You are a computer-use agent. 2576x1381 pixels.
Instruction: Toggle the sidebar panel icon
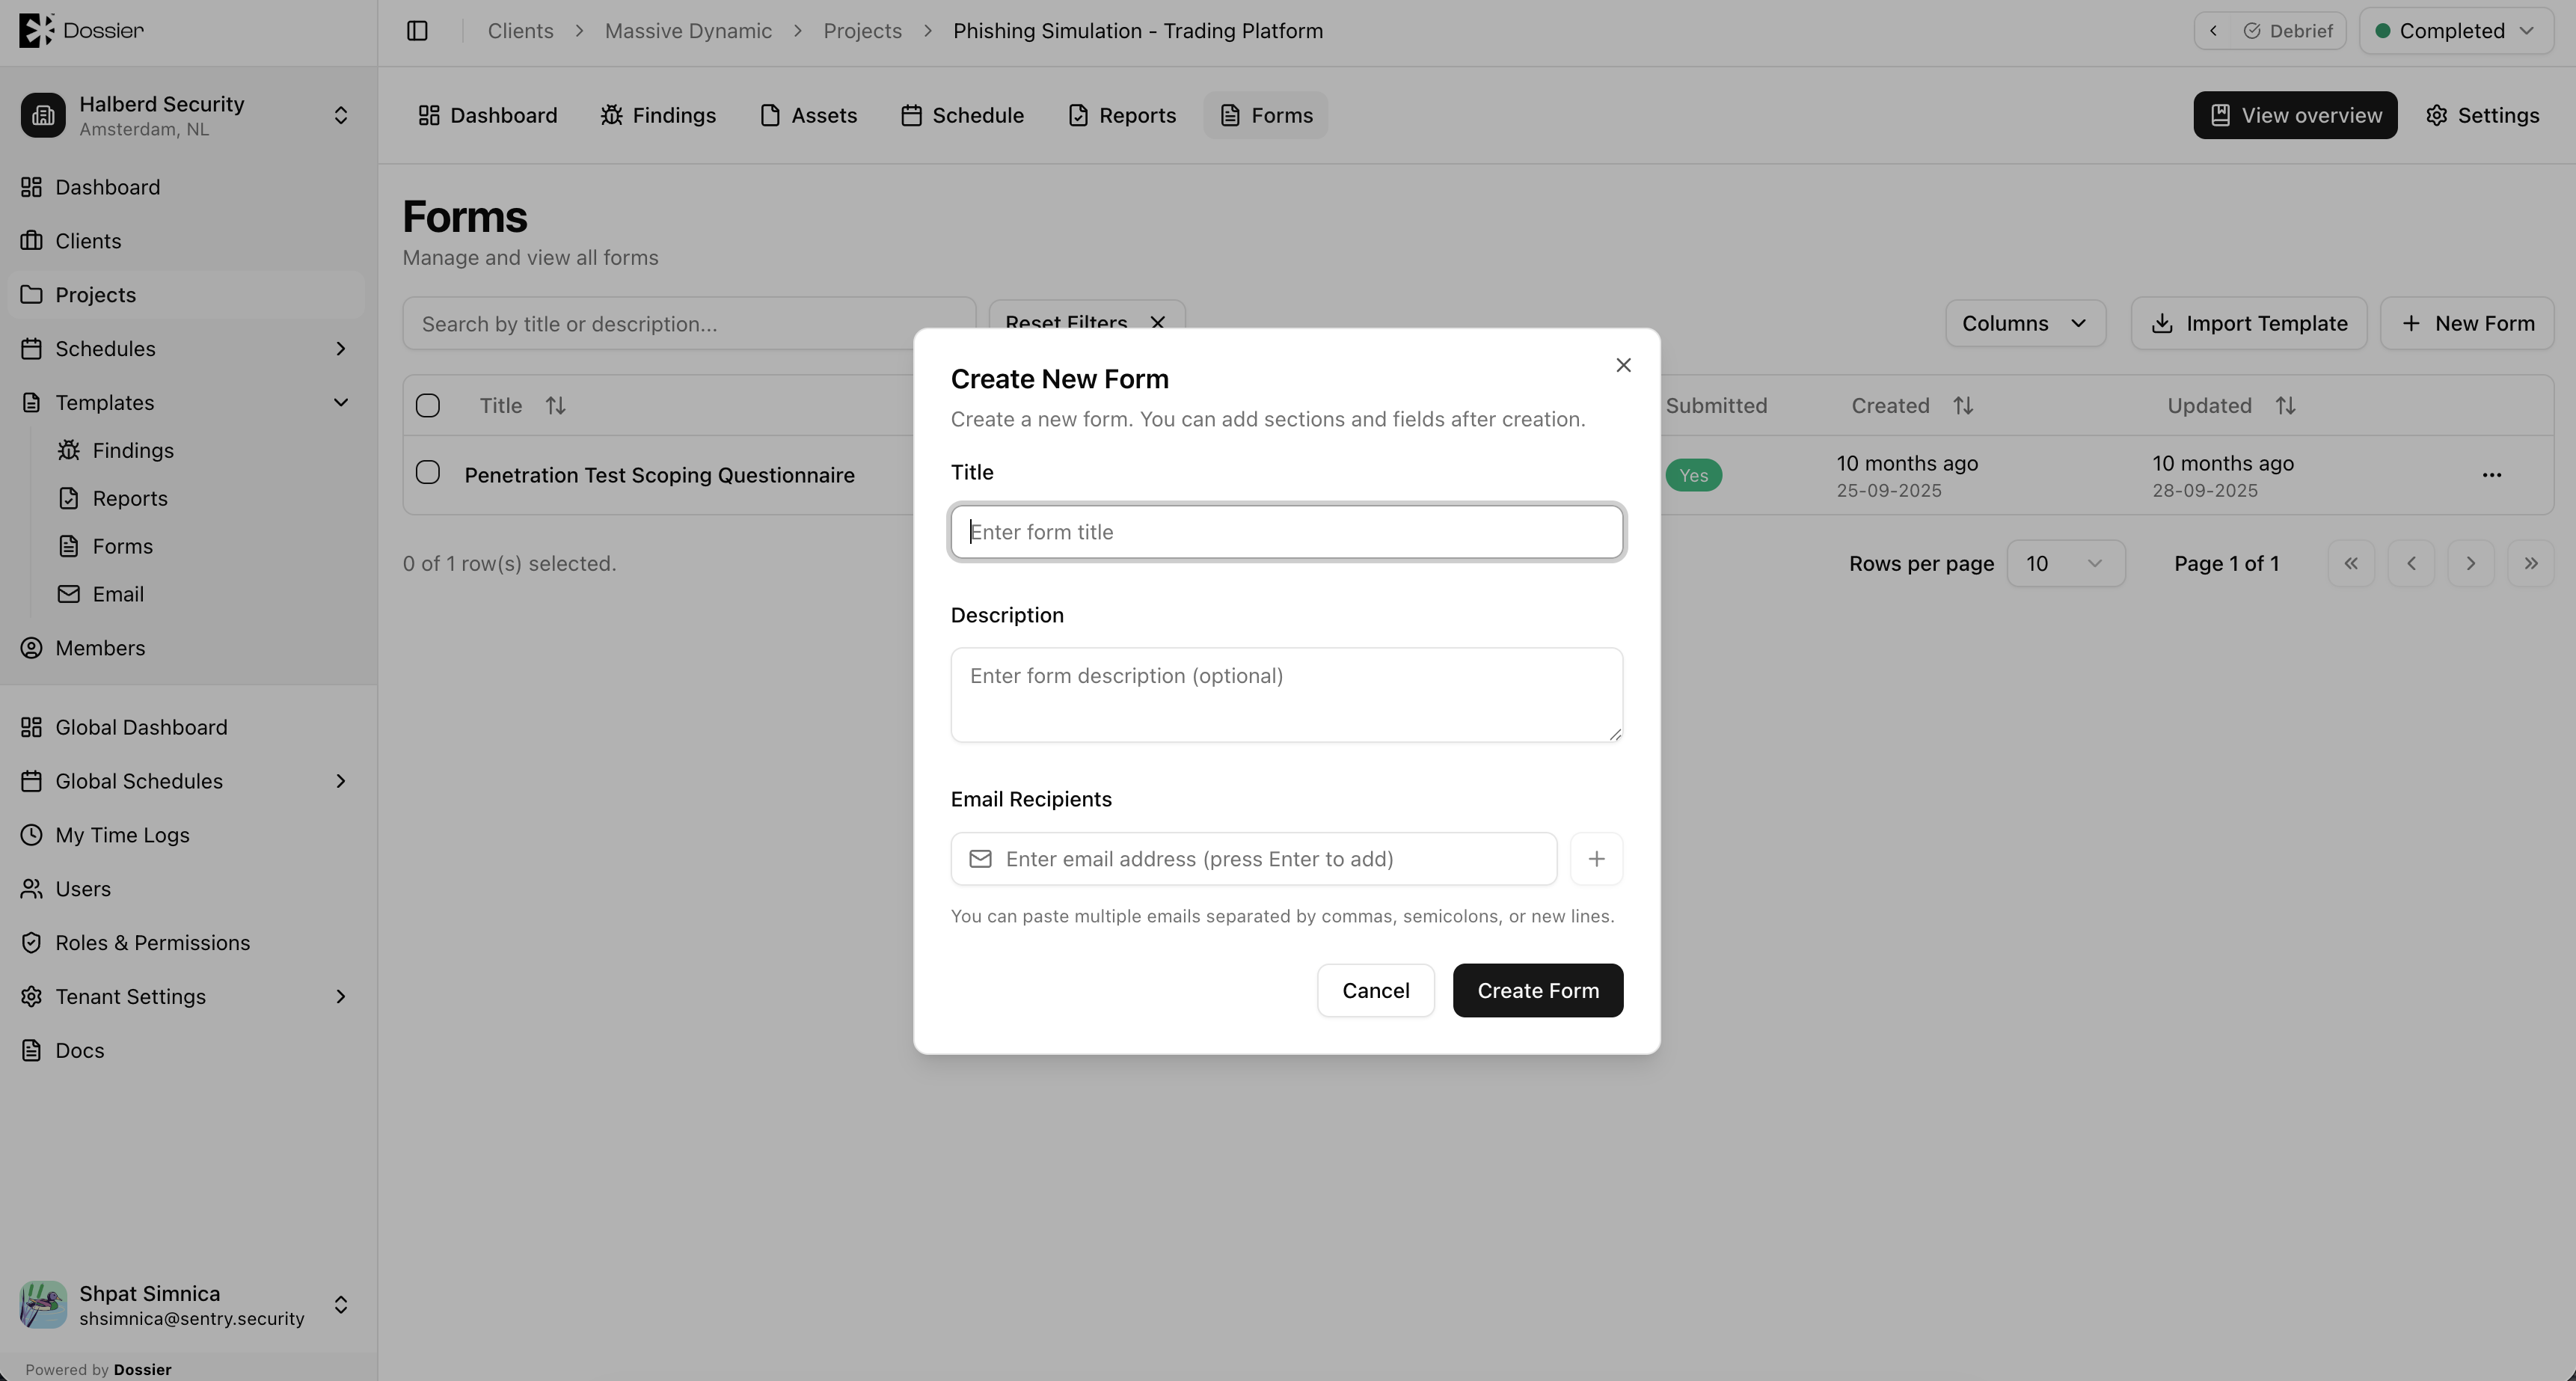(x=418, y=31)
